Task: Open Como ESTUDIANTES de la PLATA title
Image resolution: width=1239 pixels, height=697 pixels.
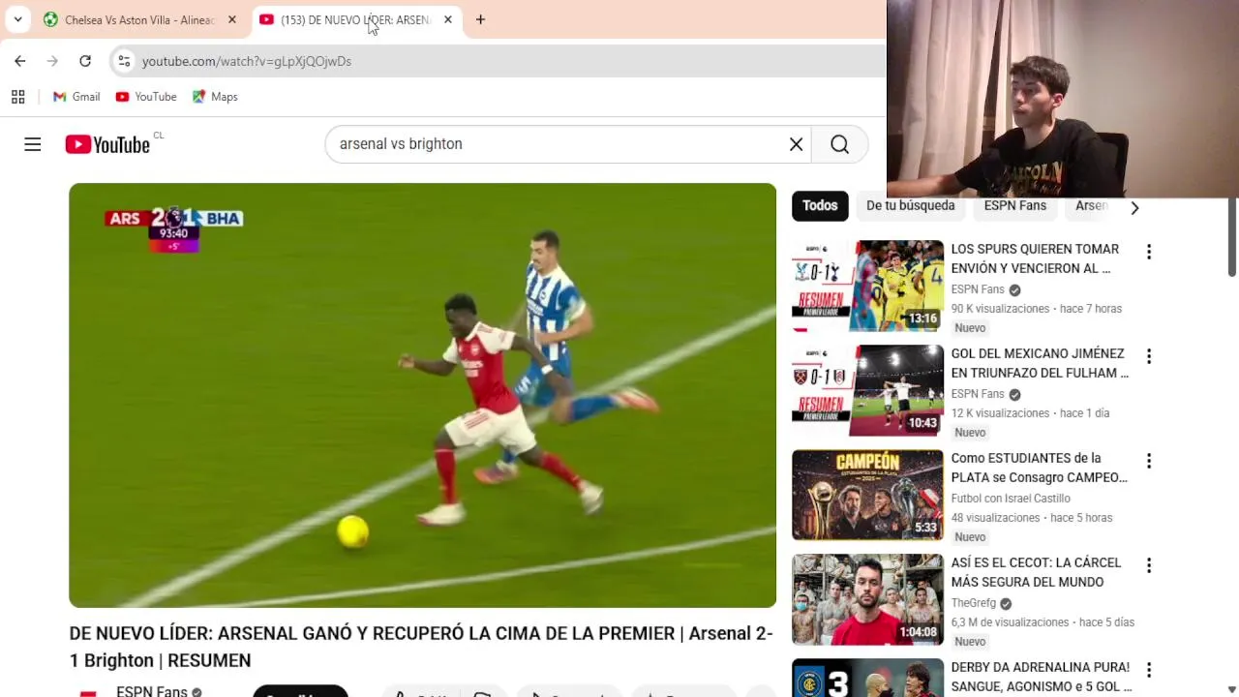Action: click(x=1039, y=468)
